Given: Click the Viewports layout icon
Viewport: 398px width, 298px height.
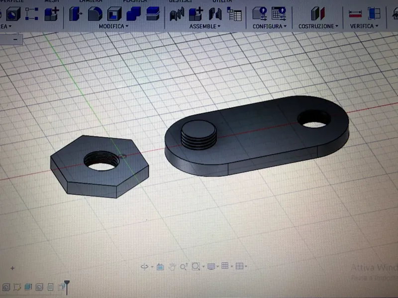Looking at the screenshot, I should click(x=239, y=266).
